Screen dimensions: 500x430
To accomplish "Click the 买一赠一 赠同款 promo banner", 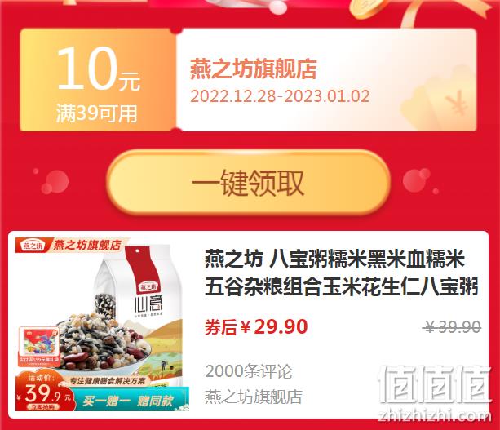I will (x=131, y=399).
